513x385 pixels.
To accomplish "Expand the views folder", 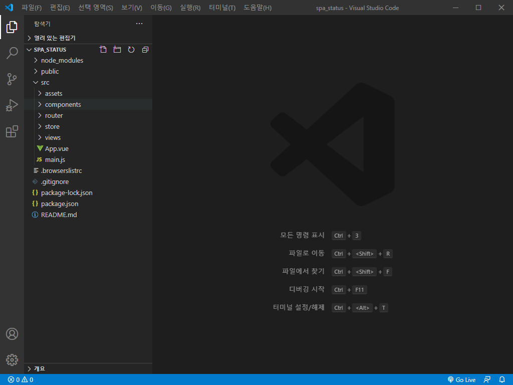I will pyautogui.click(x=88, y=137).
